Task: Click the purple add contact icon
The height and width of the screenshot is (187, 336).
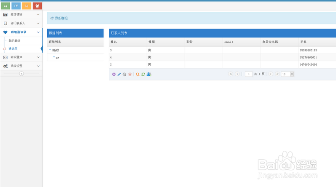Action: pos(114,75)
